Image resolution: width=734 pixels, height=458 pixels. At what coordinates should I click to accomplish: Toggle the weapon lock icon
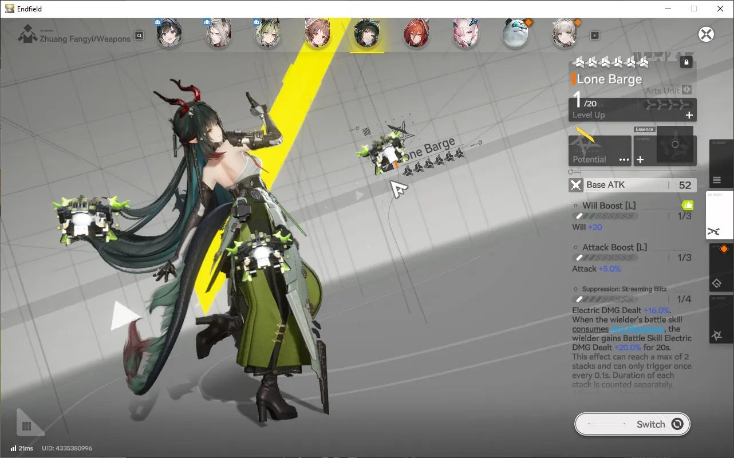(x=686, y=62)
